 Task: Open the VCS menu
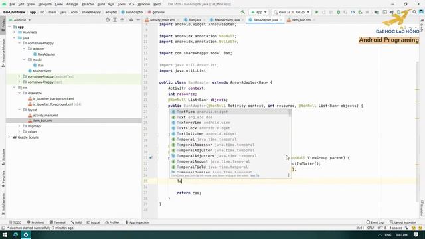click(x=131, y=4)
